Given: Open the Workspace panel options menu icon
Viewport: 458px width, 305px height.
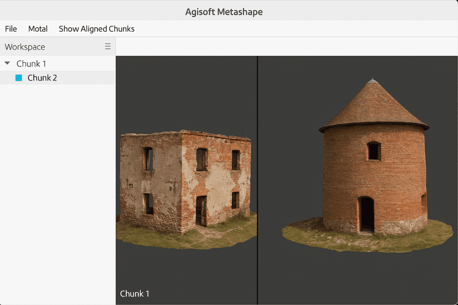Looking at the screenshot, I should click(108, 47).
